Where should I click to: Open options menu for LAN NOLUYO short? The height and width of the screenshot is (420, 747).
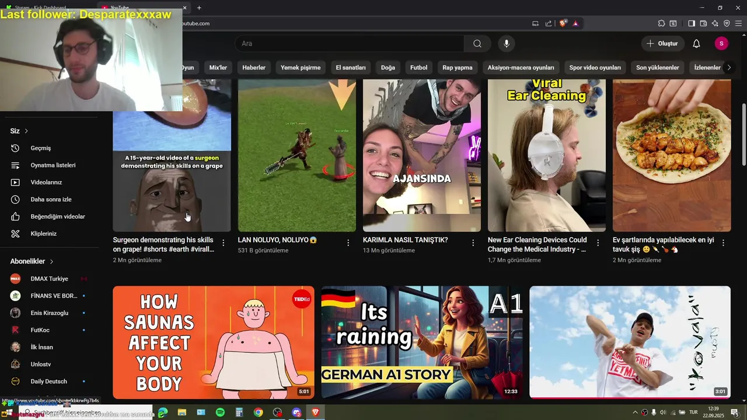click(x=348, y=243)
